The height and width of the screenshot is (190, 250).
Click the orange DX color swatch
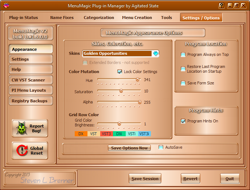click(81, 134)
